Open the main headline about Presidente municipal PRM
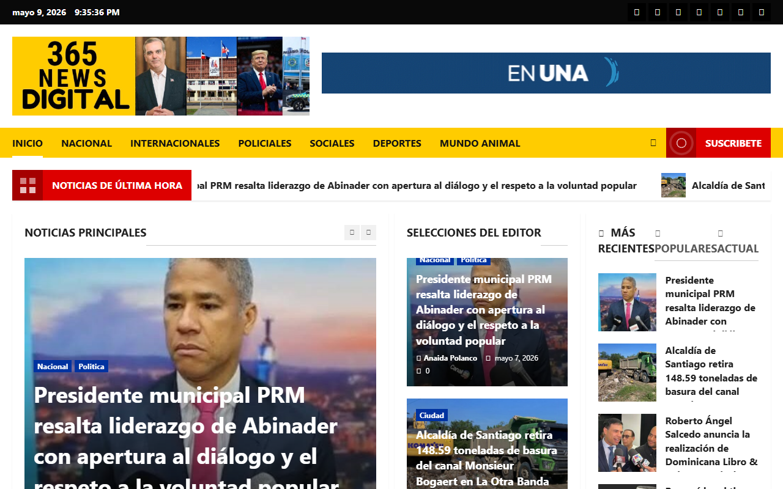This screenshot has width=783, height=489. [x=187, y=436]
